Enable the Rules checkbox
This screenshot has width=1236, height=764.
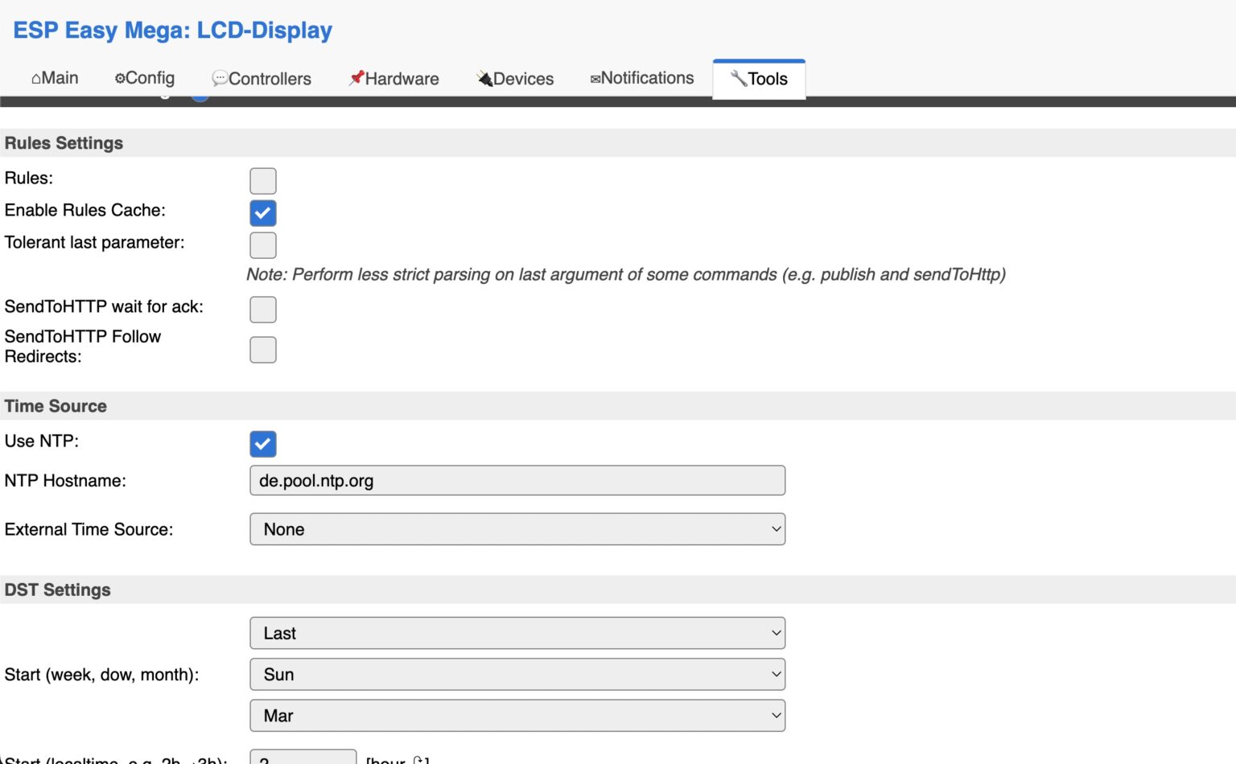(263, 181)
